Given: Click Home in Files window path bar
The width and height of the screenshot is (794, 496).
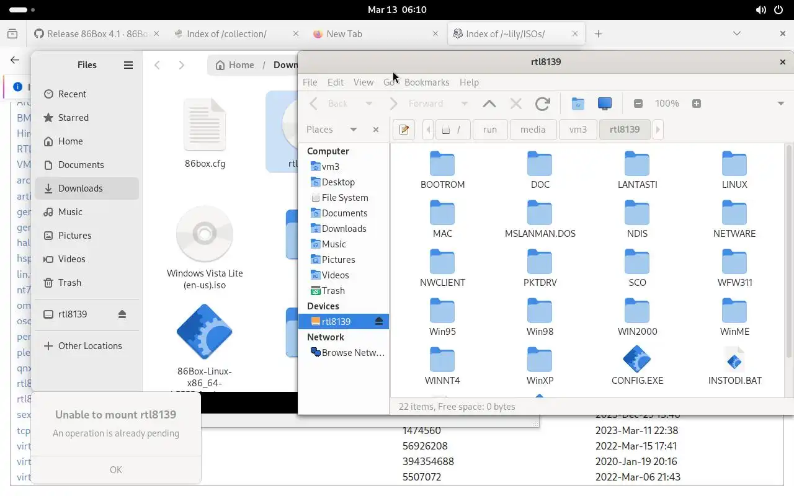Looking at the screenshot, I should click(234, 65).
